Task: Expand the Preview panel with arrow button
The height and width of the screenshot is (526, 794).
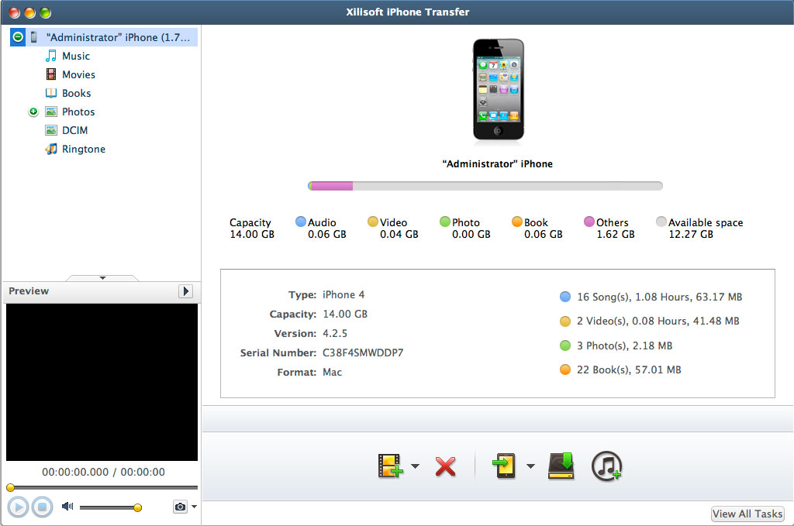Action: point(185,291)
